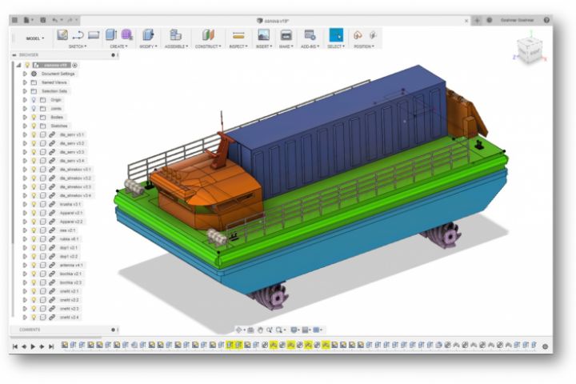Activate the Select tool icon

[336, 35]
